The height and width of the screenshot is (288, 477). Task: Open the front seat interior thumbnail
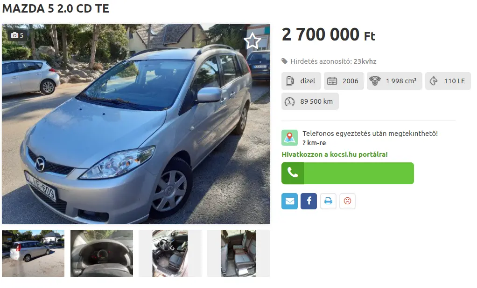tap(170, 253)
